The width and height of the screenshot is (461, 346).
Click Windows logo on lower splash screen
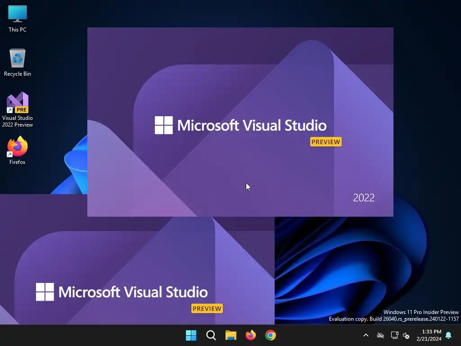[45, 292]
